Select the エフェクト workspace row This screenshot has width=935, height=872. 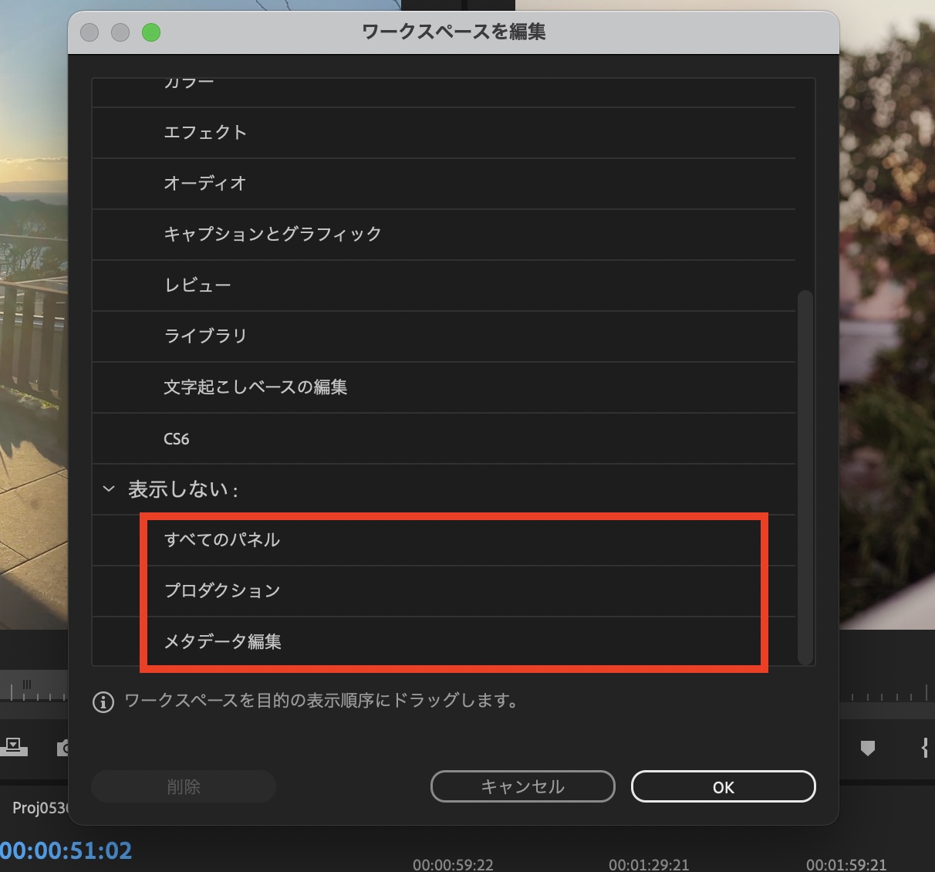(x=444, y=133)
